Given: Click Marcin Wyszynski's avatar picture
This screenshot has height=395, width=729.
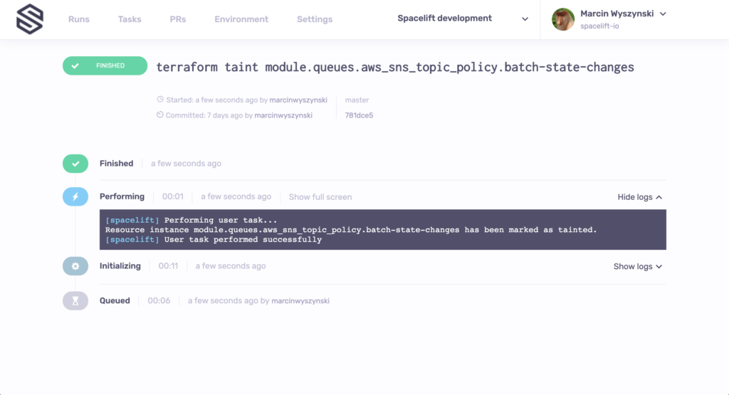Looking at the screenshot, I should (x=563, y=19).
